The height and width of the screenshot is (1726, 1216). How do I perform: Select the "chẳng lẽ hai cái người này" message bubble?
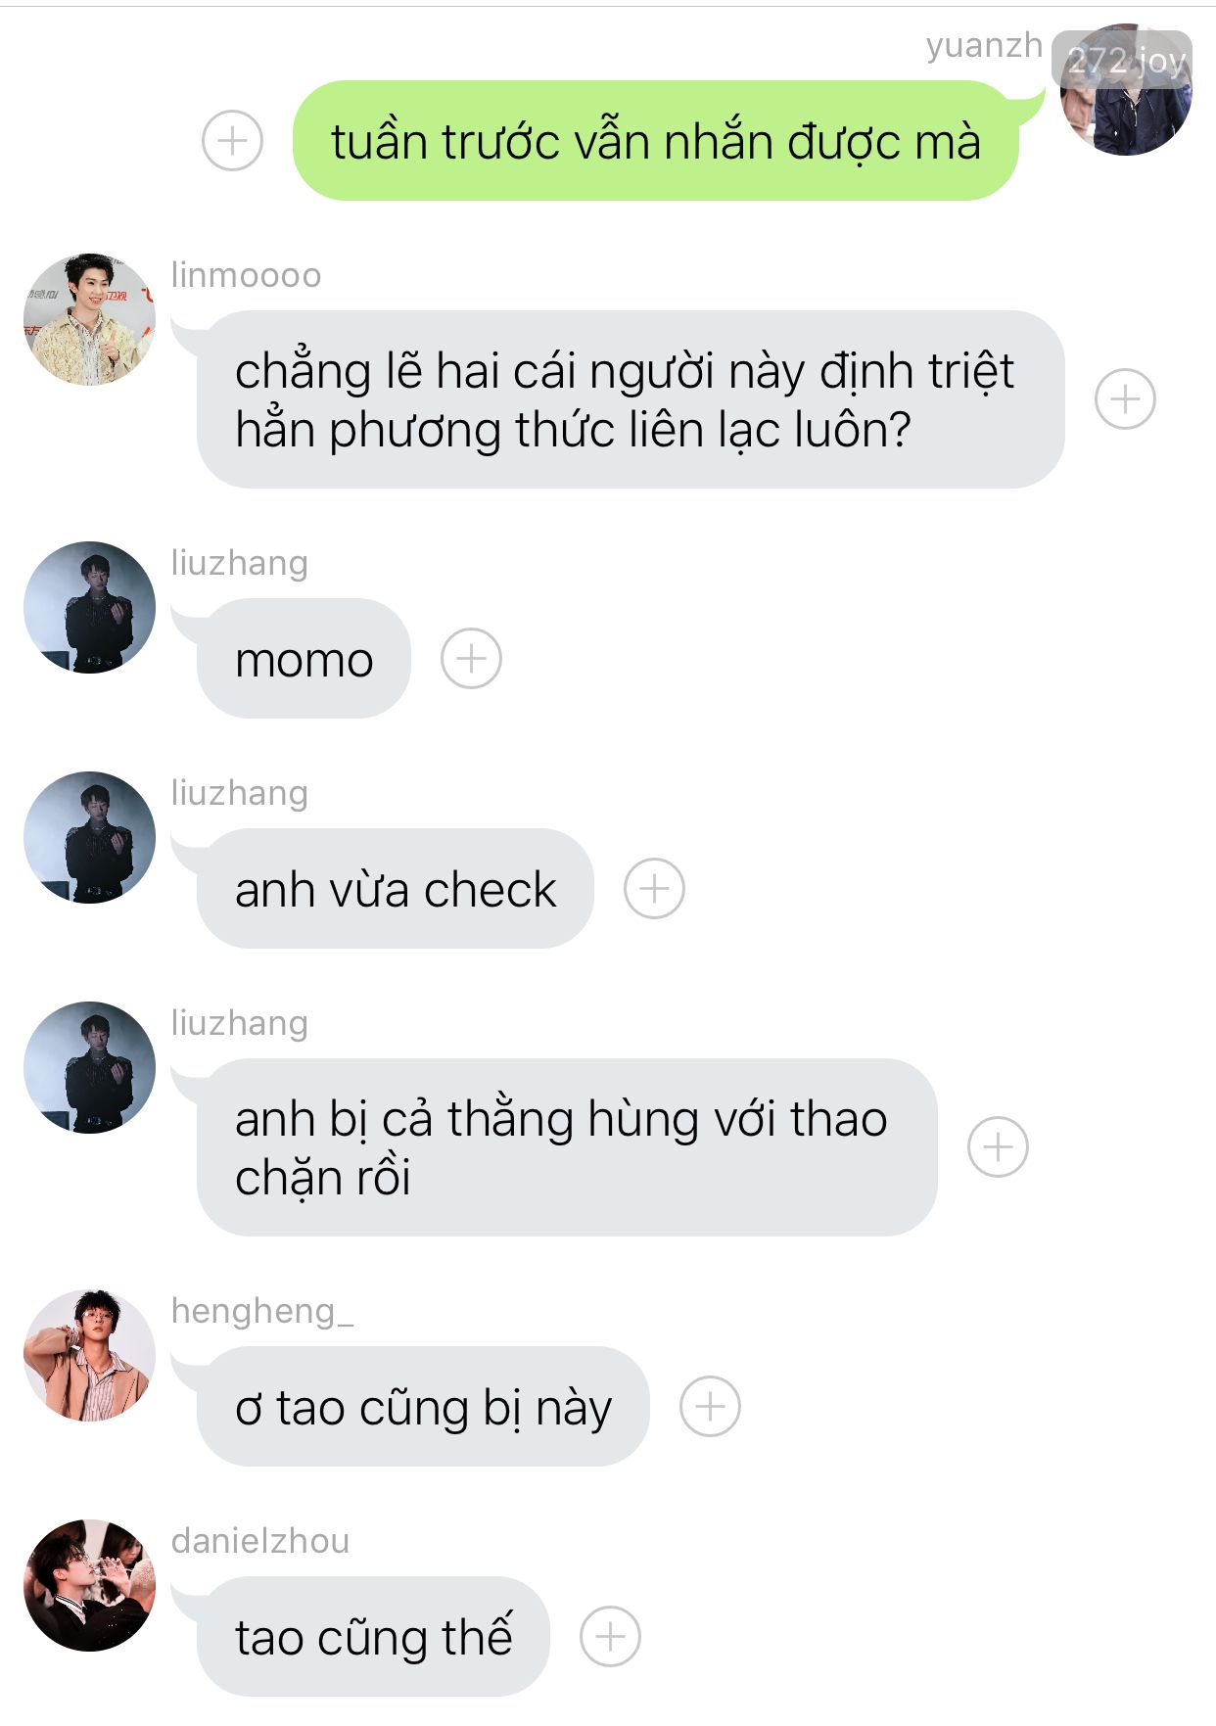(631, 399)
